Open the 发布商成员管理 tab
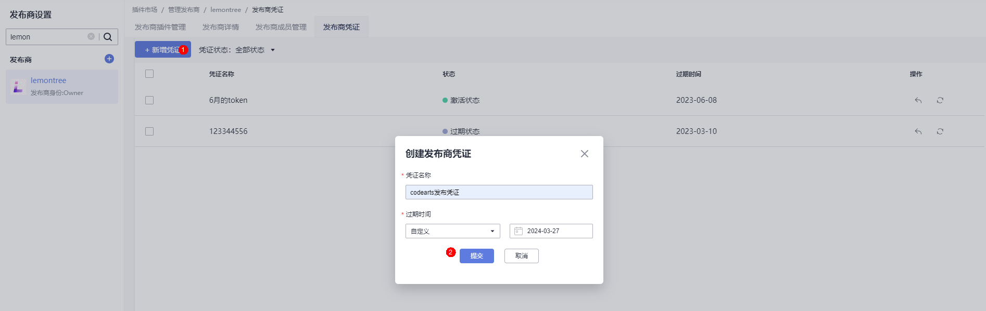Viewport: 986px width, 311px height. pyautogui.click(x=281, y=27)
